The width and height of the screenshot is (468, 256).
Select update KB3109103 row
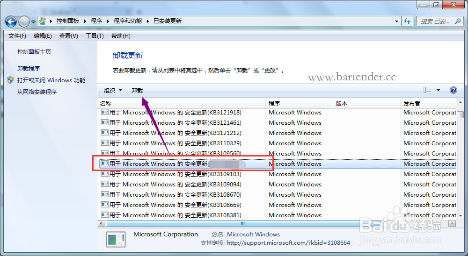[x=278, y=174]
